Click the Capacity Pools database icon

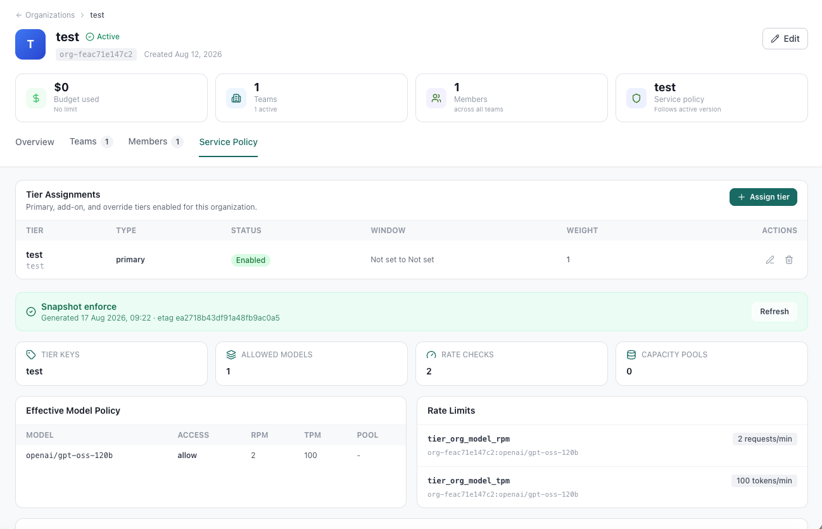click(x=631, y=355)
